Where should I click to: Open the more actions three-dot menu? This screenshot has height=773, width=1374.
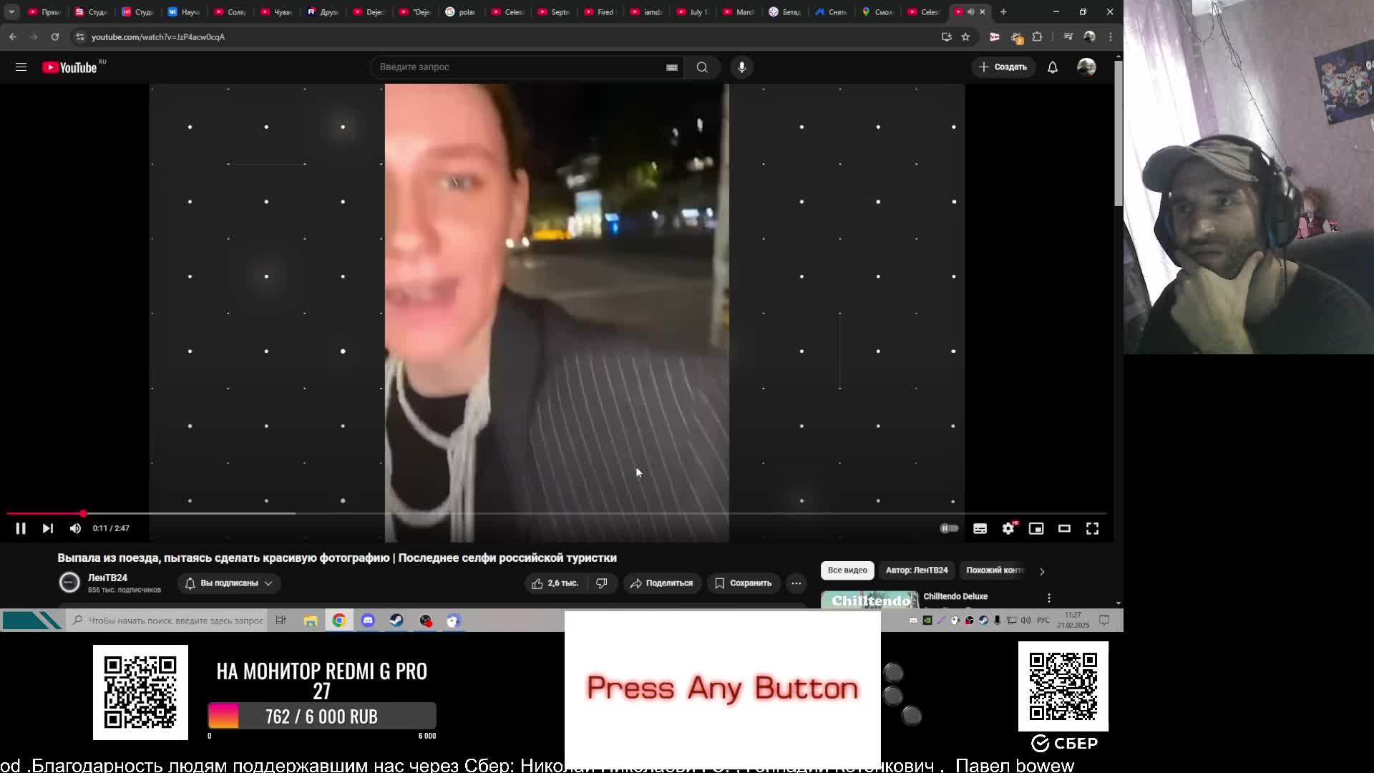tap(796, 583)
